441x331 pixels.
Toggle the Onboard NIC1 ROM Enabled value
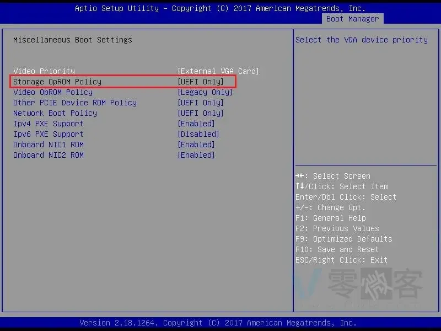click(x=196, y=145)
